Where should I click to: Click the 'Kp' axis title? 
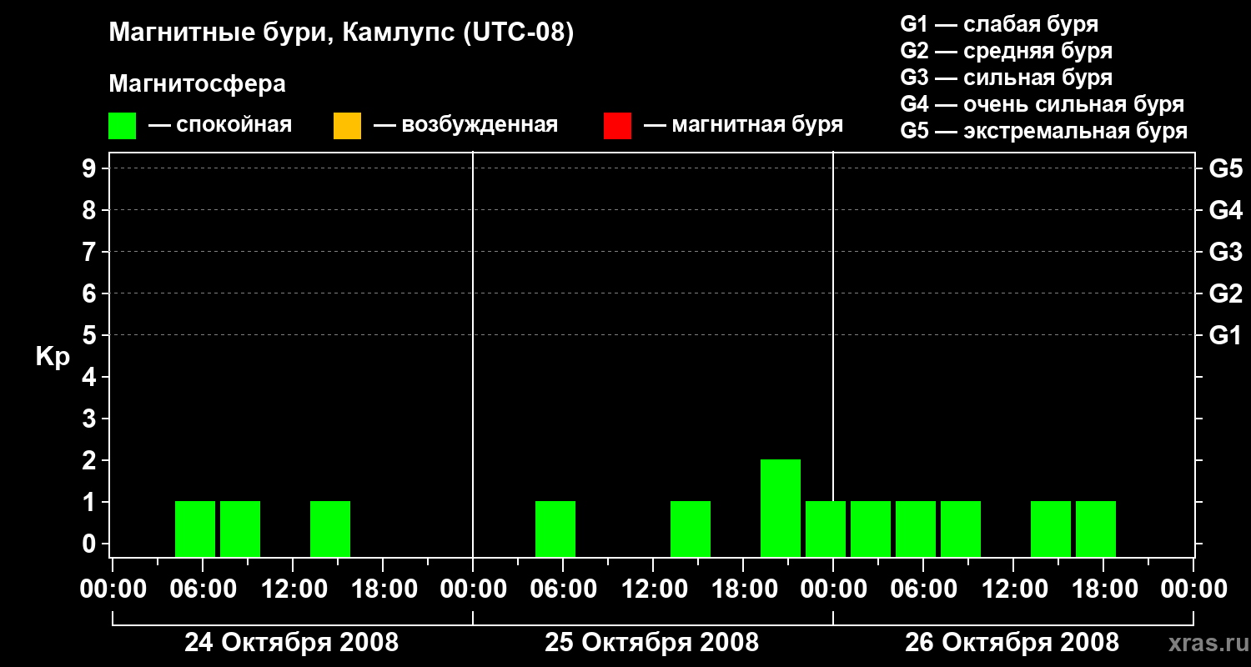[53, 358]
